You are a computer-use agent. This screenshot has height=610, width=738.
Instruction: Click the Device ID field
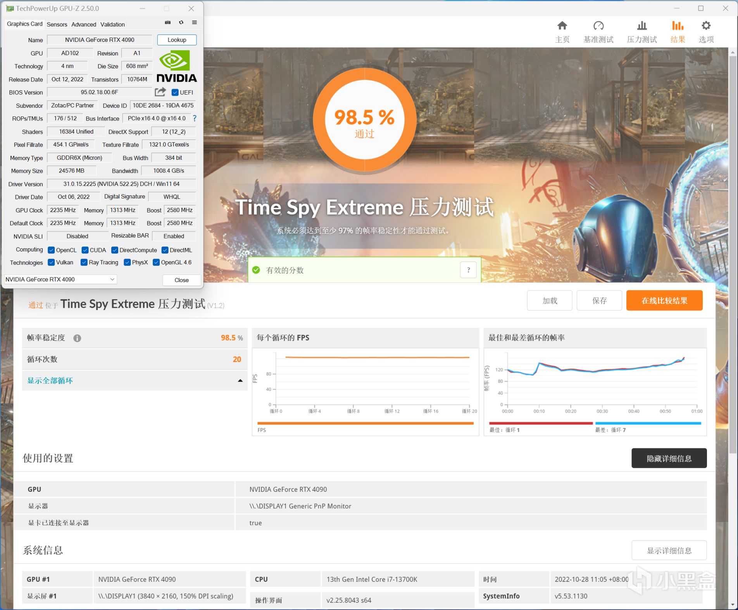click(163, 105)
